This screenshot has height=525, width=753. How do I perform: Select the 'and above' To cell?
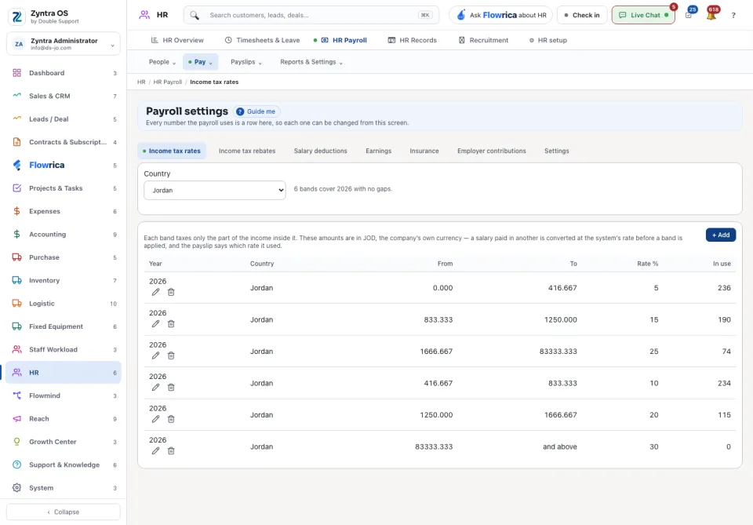(560, 447)
